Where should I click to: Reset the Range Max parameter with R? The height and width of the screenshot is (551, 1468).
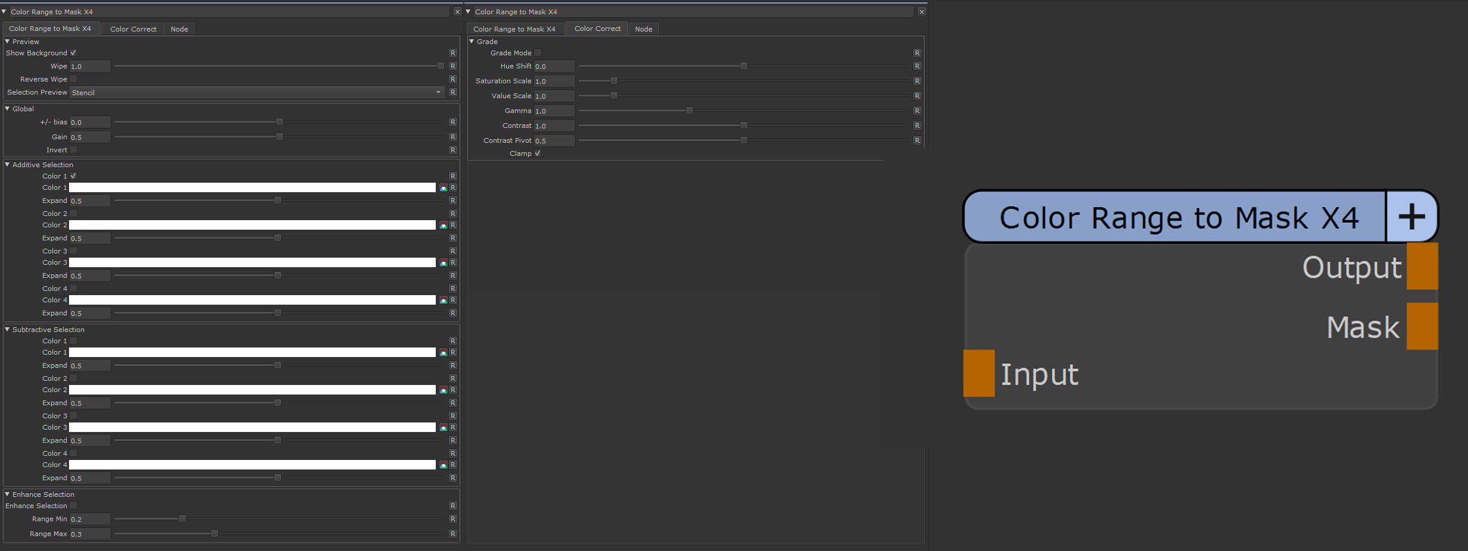(452, 534)
